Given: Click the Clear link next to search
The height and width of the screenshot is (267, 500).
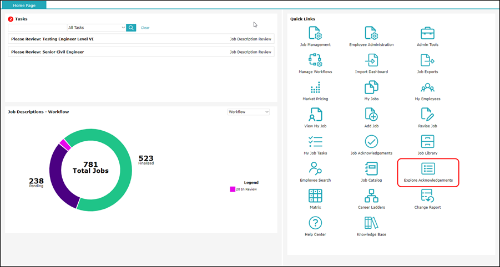Looking at the screenshot, I should pyautogui.click(x=145, y=28).
